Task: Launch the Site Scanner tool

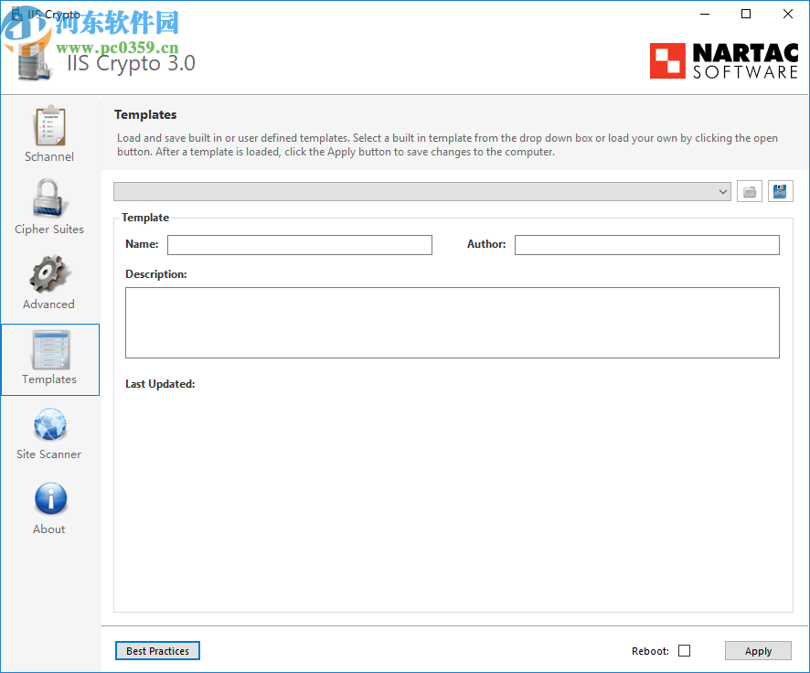Action: click(x=49, y=432)
